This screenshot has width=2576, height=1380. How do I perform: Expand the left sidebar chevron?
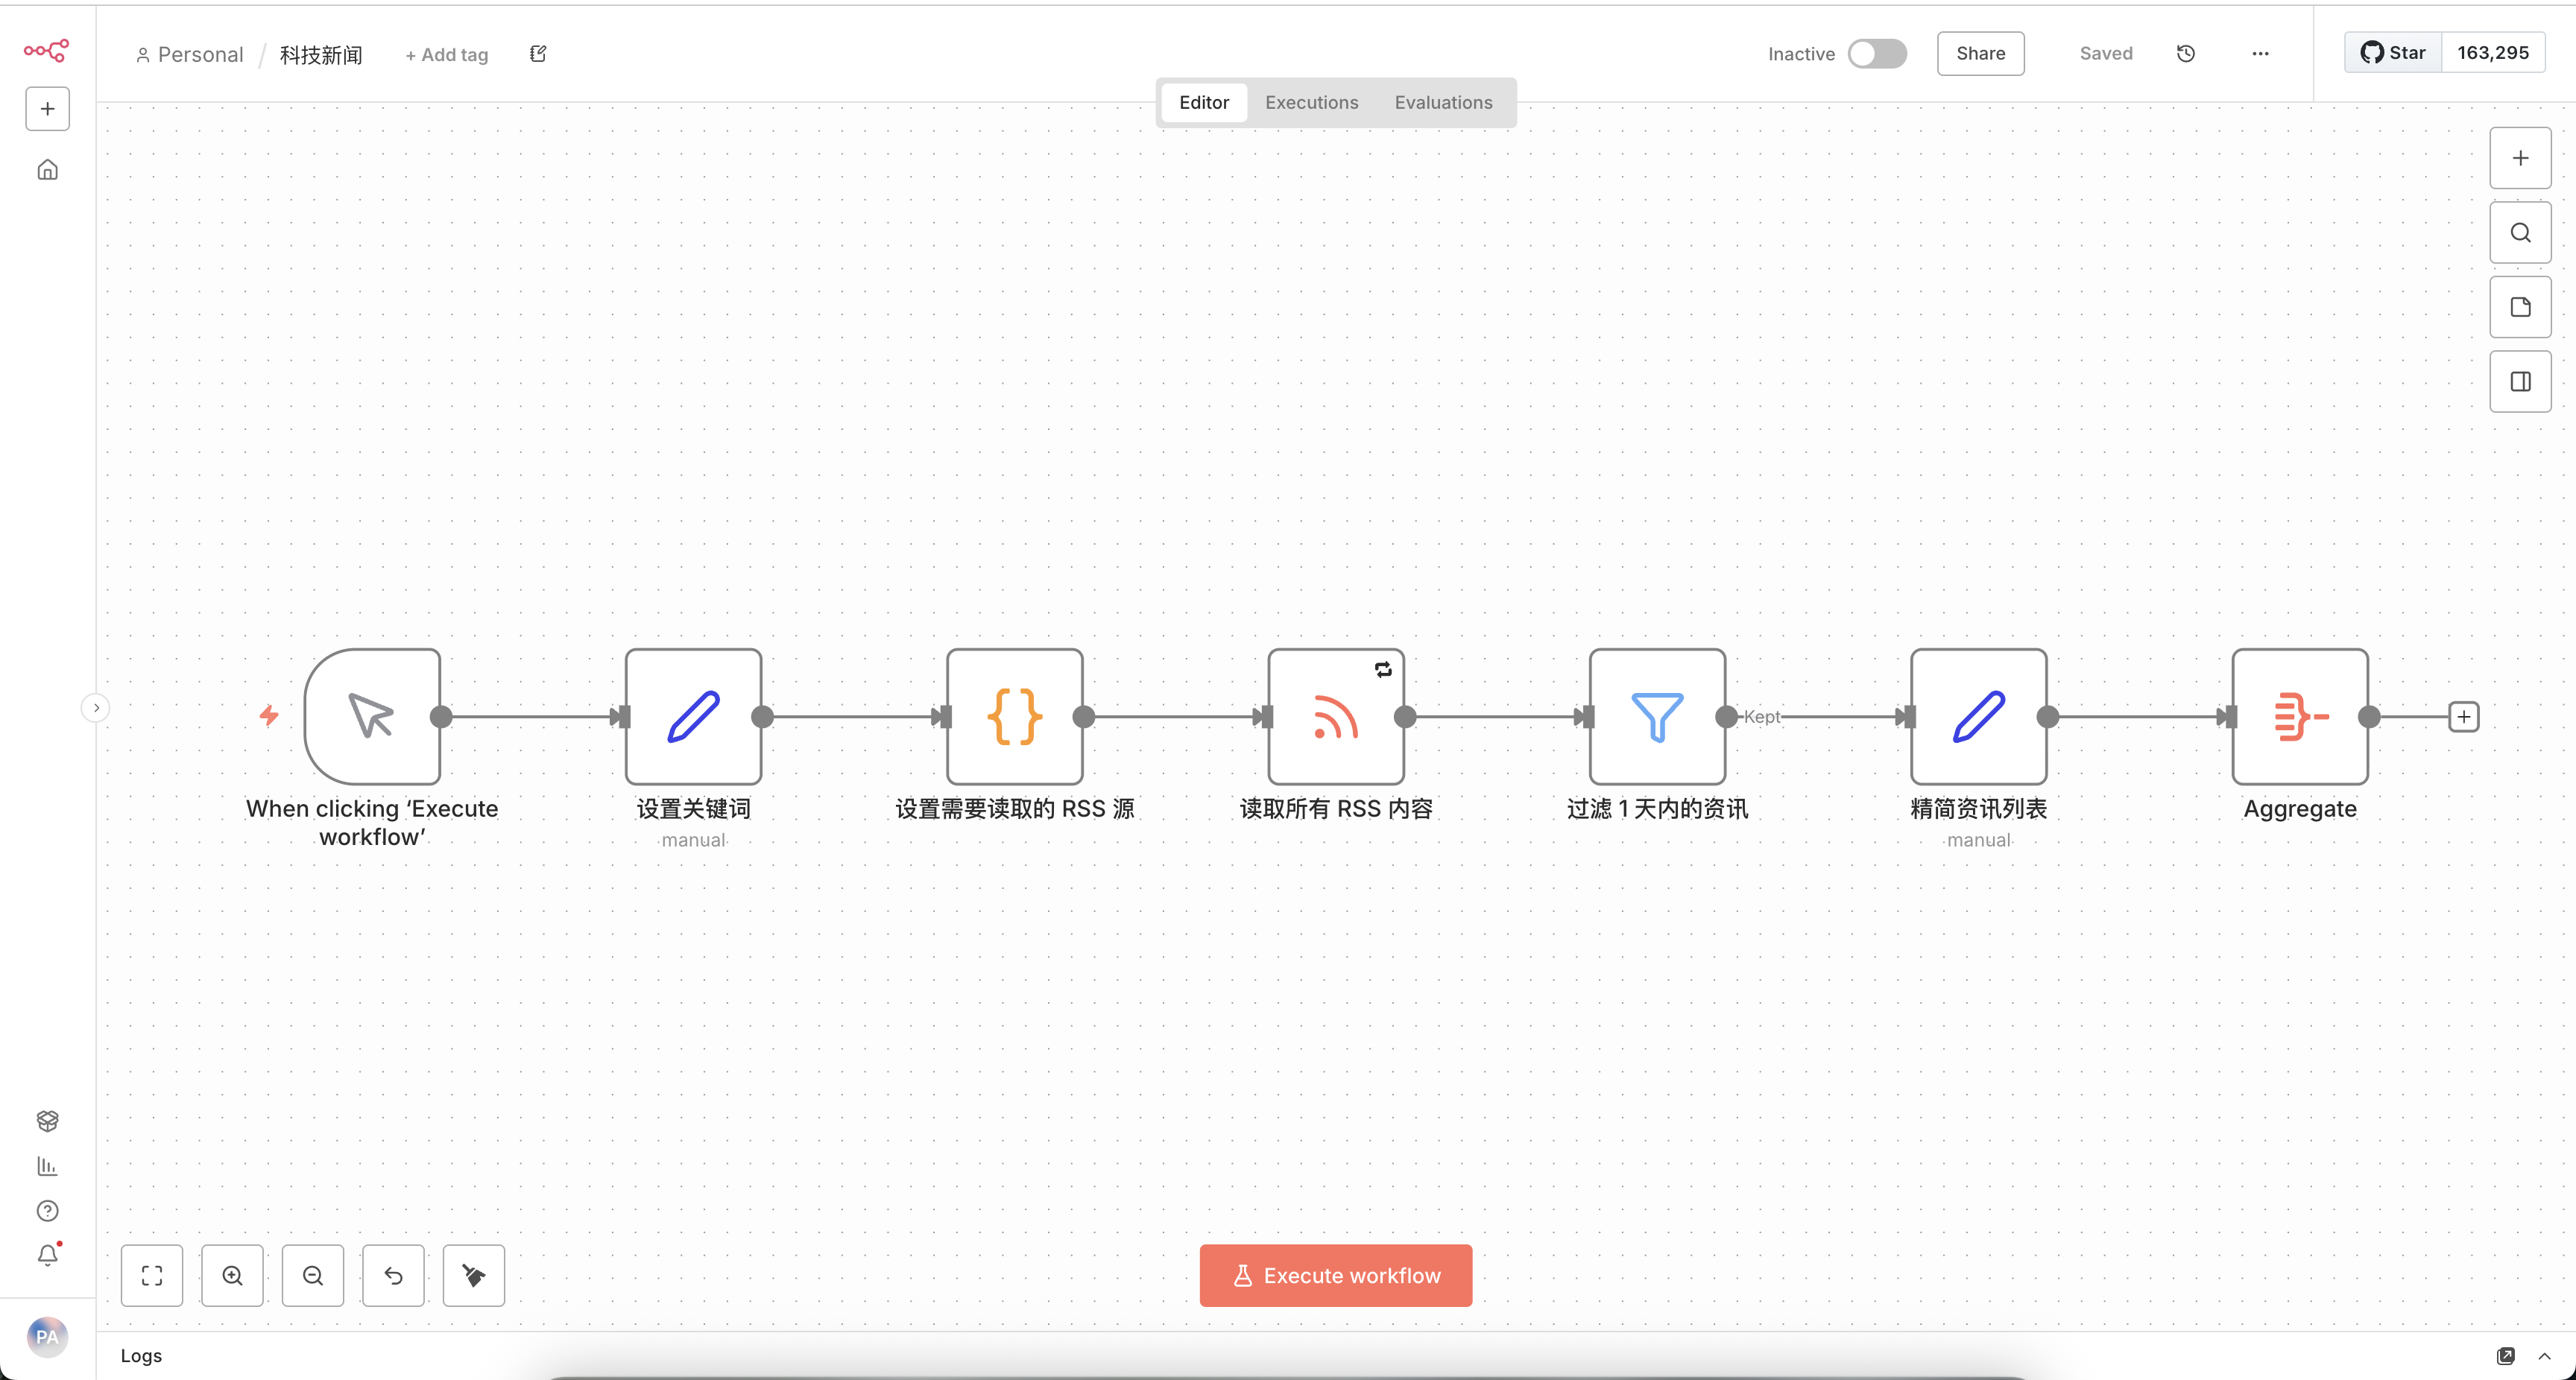pos(96,708)
